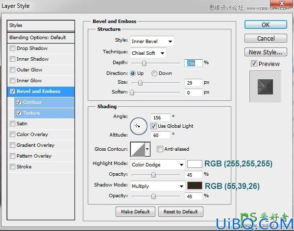Click the Highlight Opacity slider handle
The width and height of the screenshot is (294, 231).
153,175
